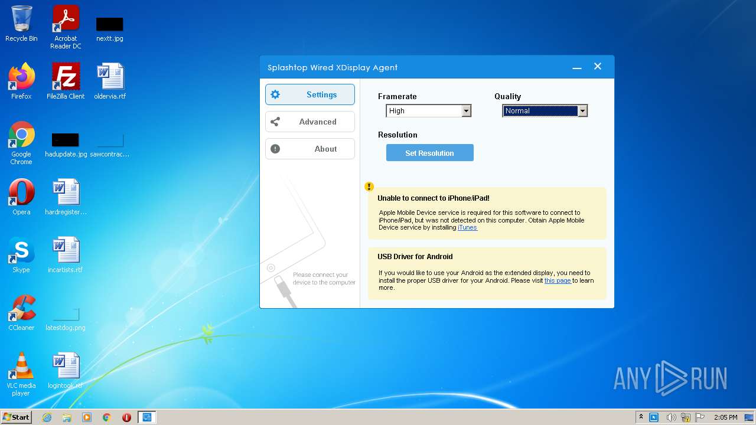Open Windows Explorer folder in taskbar
The height and width of the screenshot is (425, 756).
(67, 417)
